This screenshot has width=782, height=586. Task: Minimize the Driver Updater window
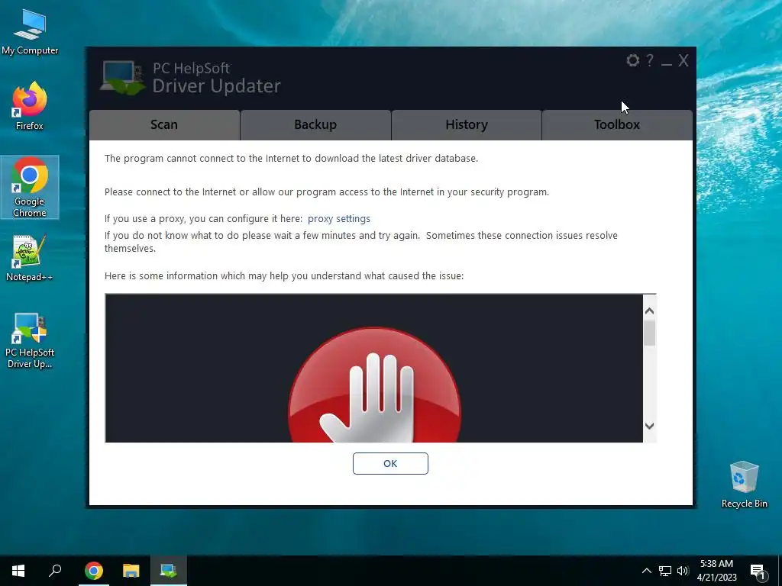(x=666, y=63)
